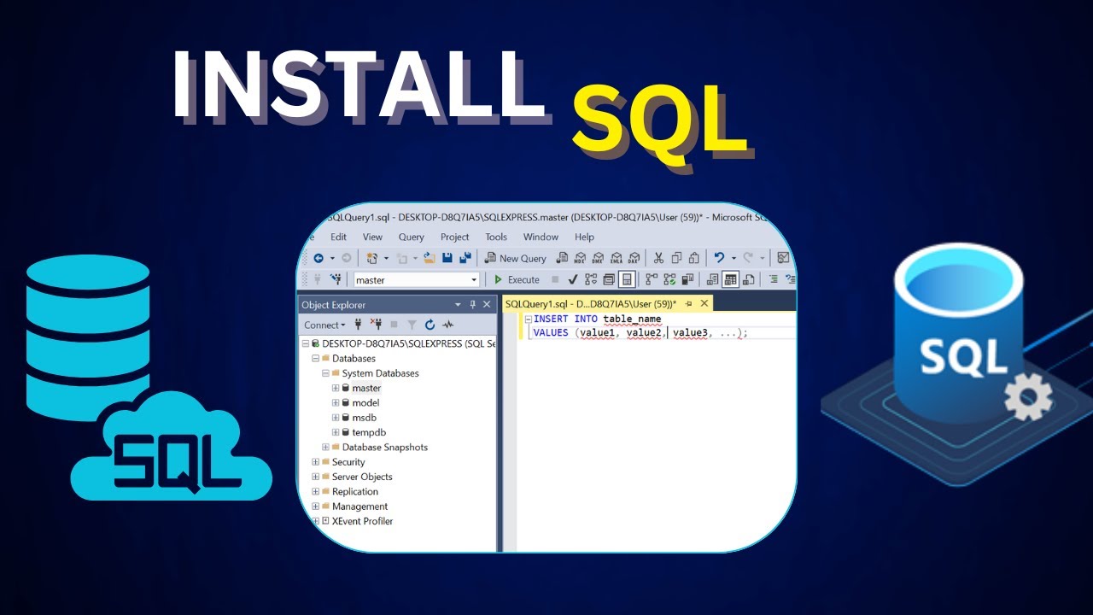Screen dimensions: 1093x615
Task: Click the Object Explorer Refresh icon
Action: click(x=430, y=325)
